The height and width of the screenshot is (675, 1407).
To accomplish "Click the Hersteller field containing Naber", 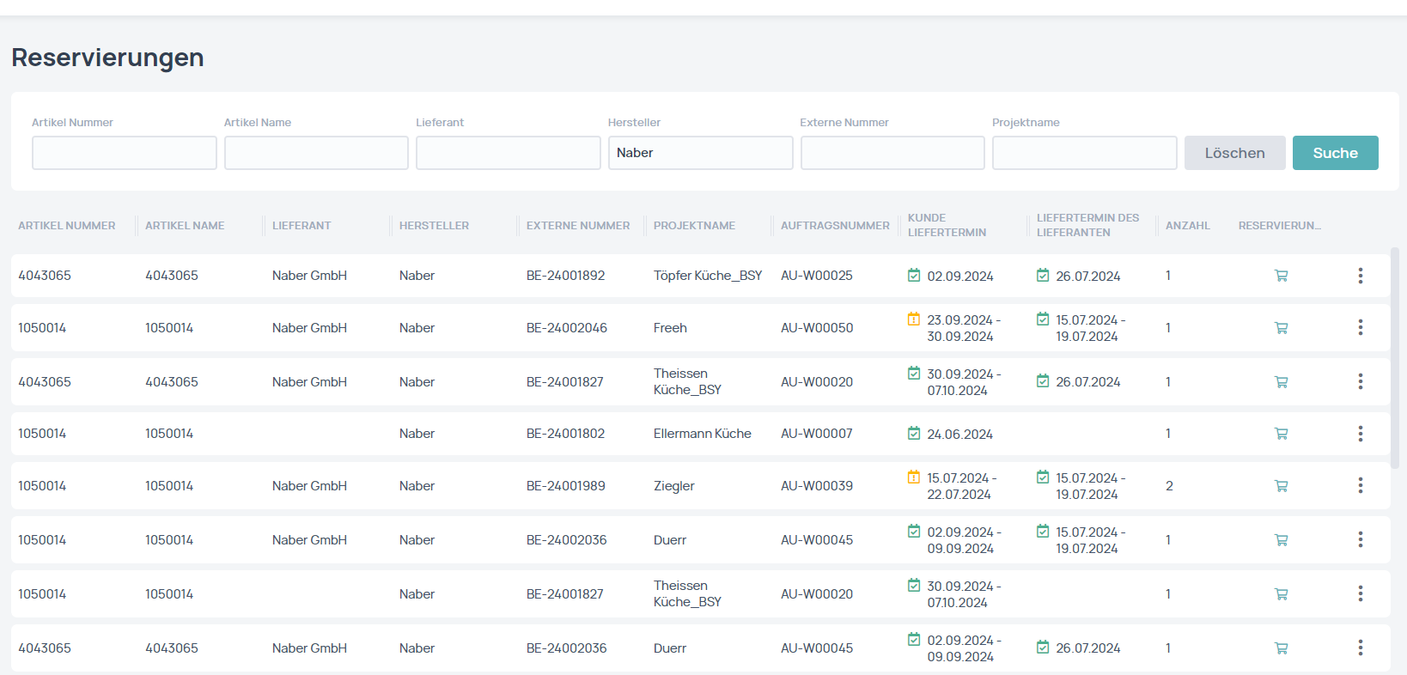I will 700,153.
